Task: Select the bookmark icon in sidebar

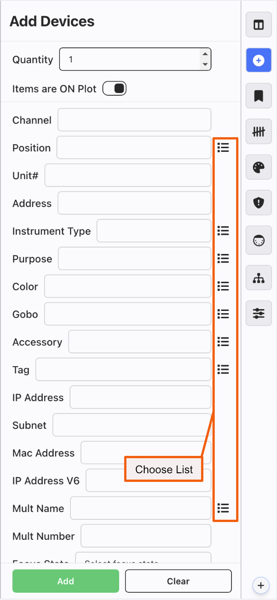Action: (x=258, y=96)
